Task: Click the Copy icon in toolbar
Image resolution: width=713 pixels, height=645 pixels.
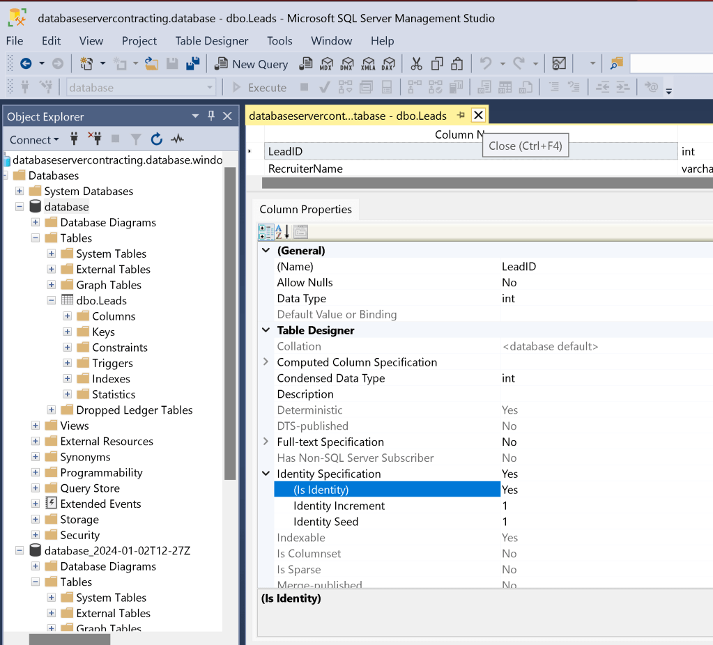Action: point(437,64)
